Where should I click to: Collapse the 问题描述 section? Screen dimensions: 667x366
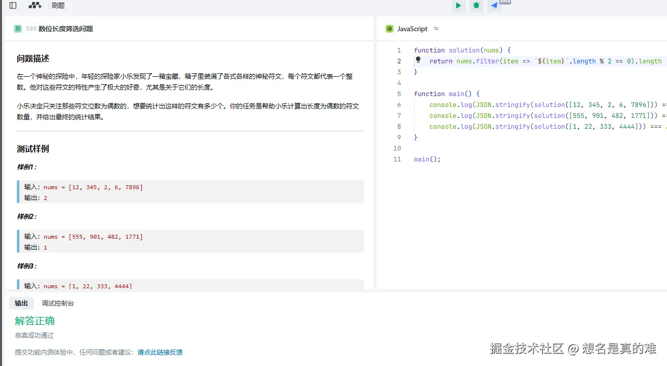tap(33, 58)
